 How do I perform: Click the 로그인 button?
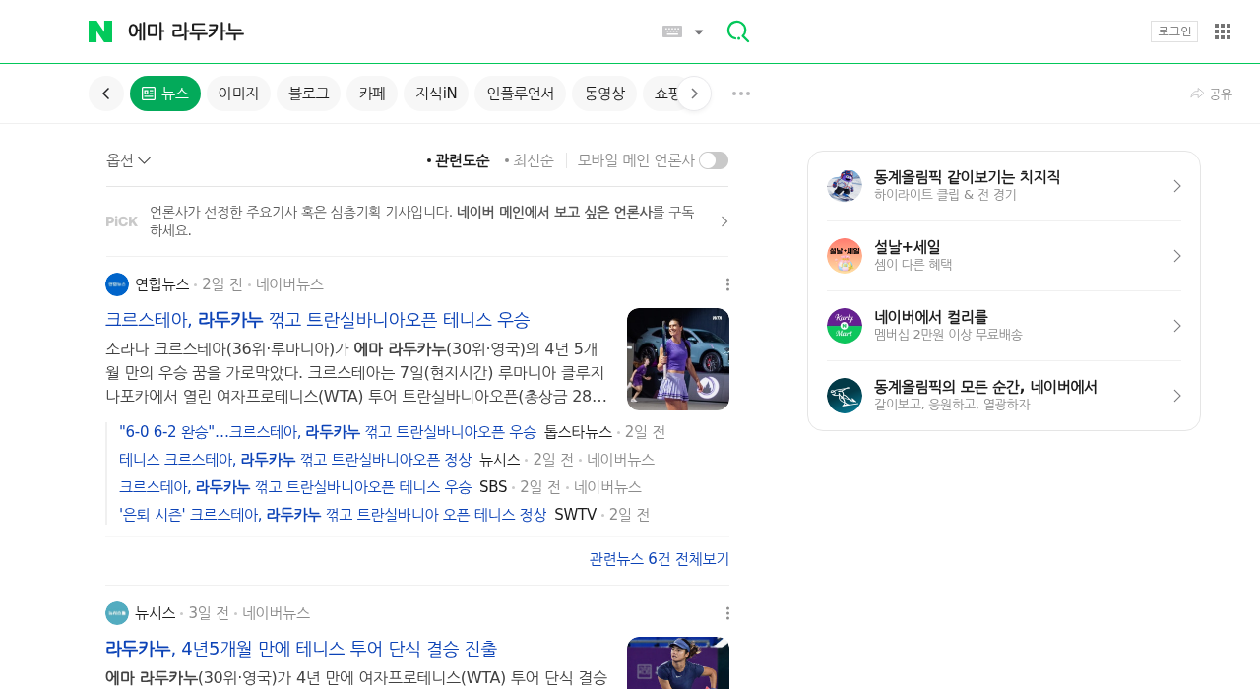click(x=1173, y=31)
